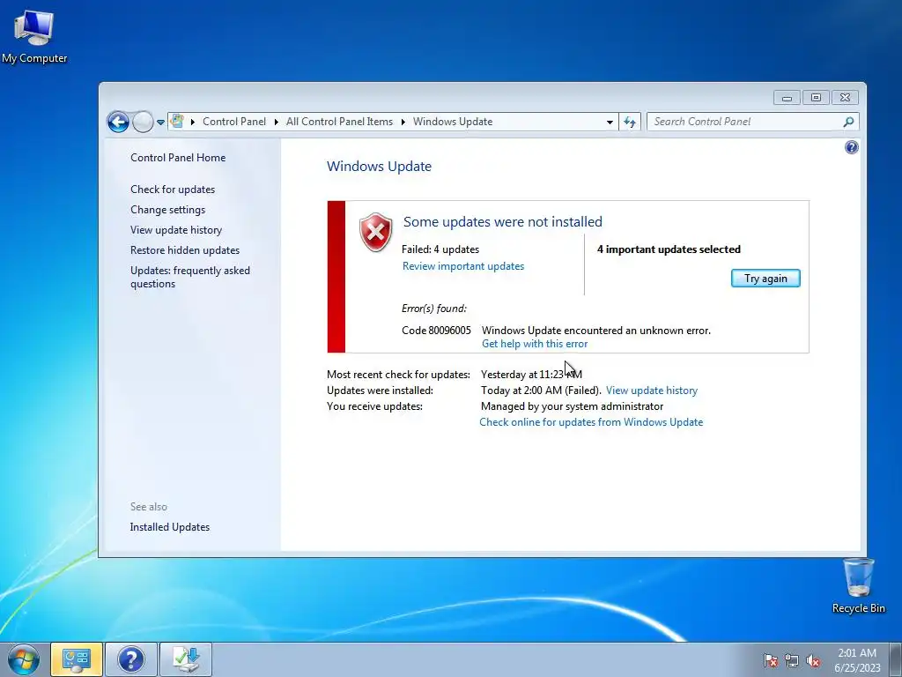Select All Control Panel Items breadcrumb

(x=339, y=122)
